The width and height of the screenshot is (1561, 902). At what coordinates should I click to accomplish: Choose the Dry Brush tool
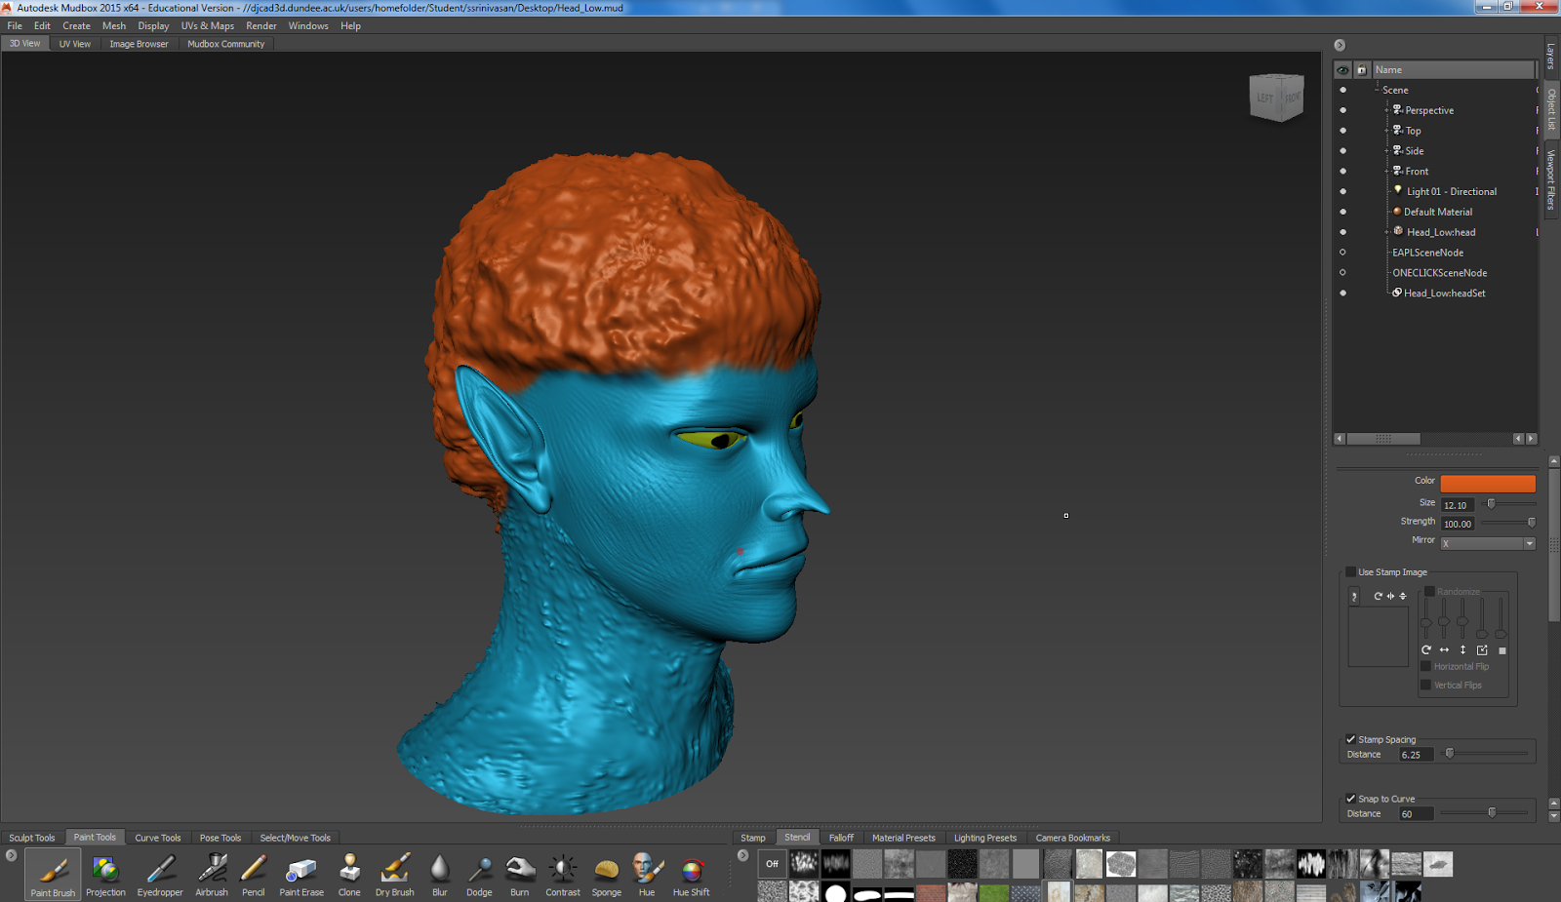(x=394, y=875)
